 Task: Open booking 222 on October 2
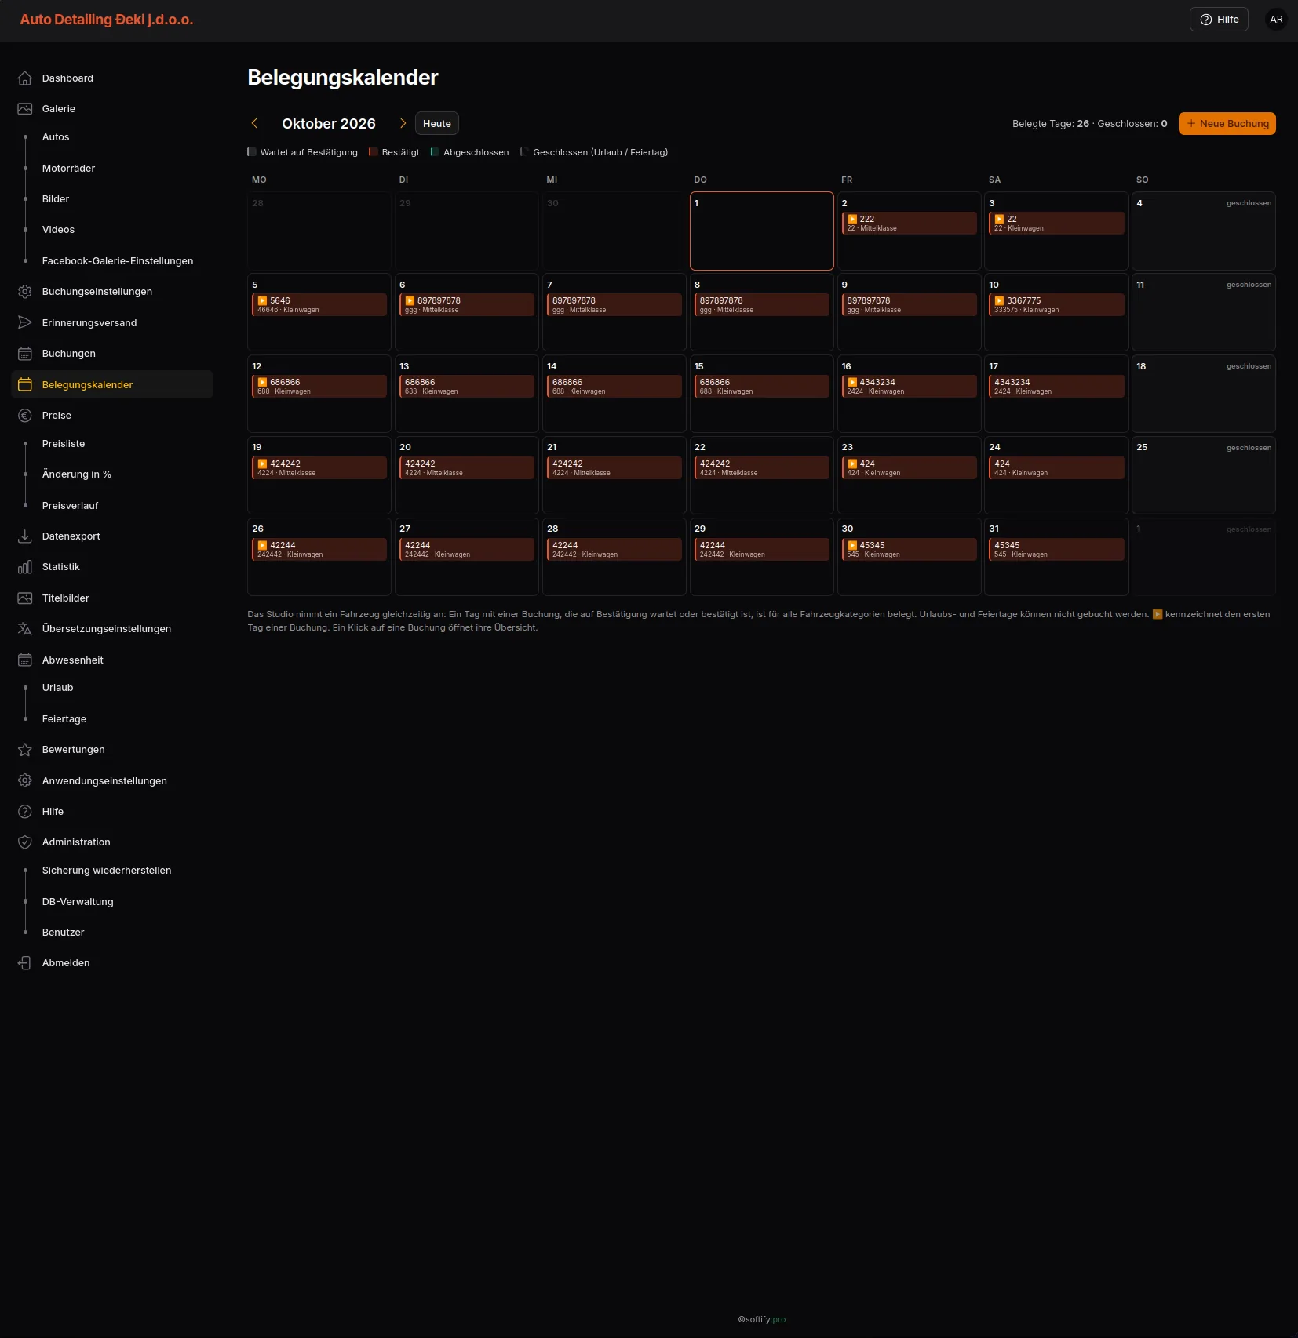910,224
